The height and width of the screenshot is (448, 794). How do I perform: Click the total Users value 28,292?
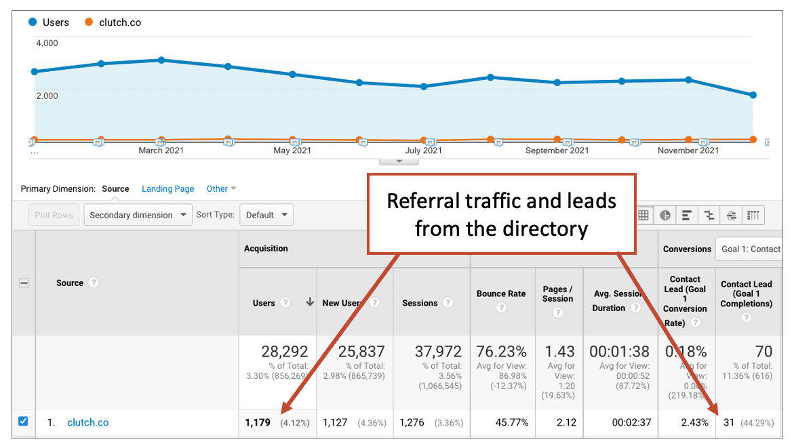[285, 351]
